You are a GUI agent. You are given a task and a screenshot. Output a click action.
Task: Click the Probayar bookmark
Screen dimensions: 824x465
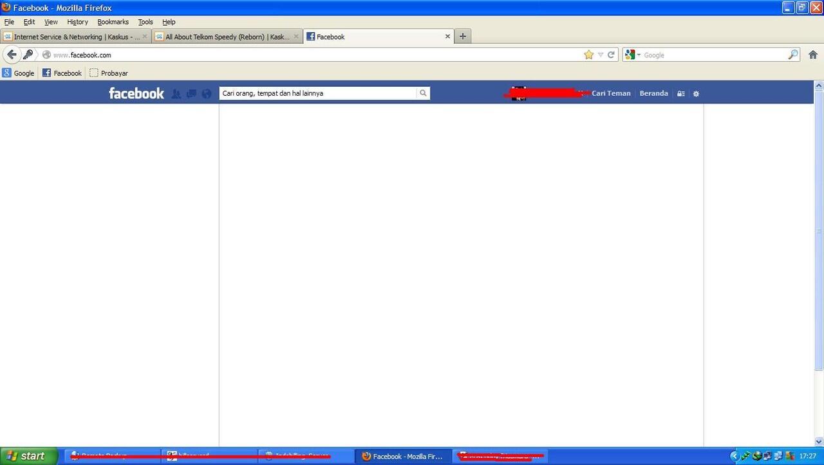click(x=109, y=73)
